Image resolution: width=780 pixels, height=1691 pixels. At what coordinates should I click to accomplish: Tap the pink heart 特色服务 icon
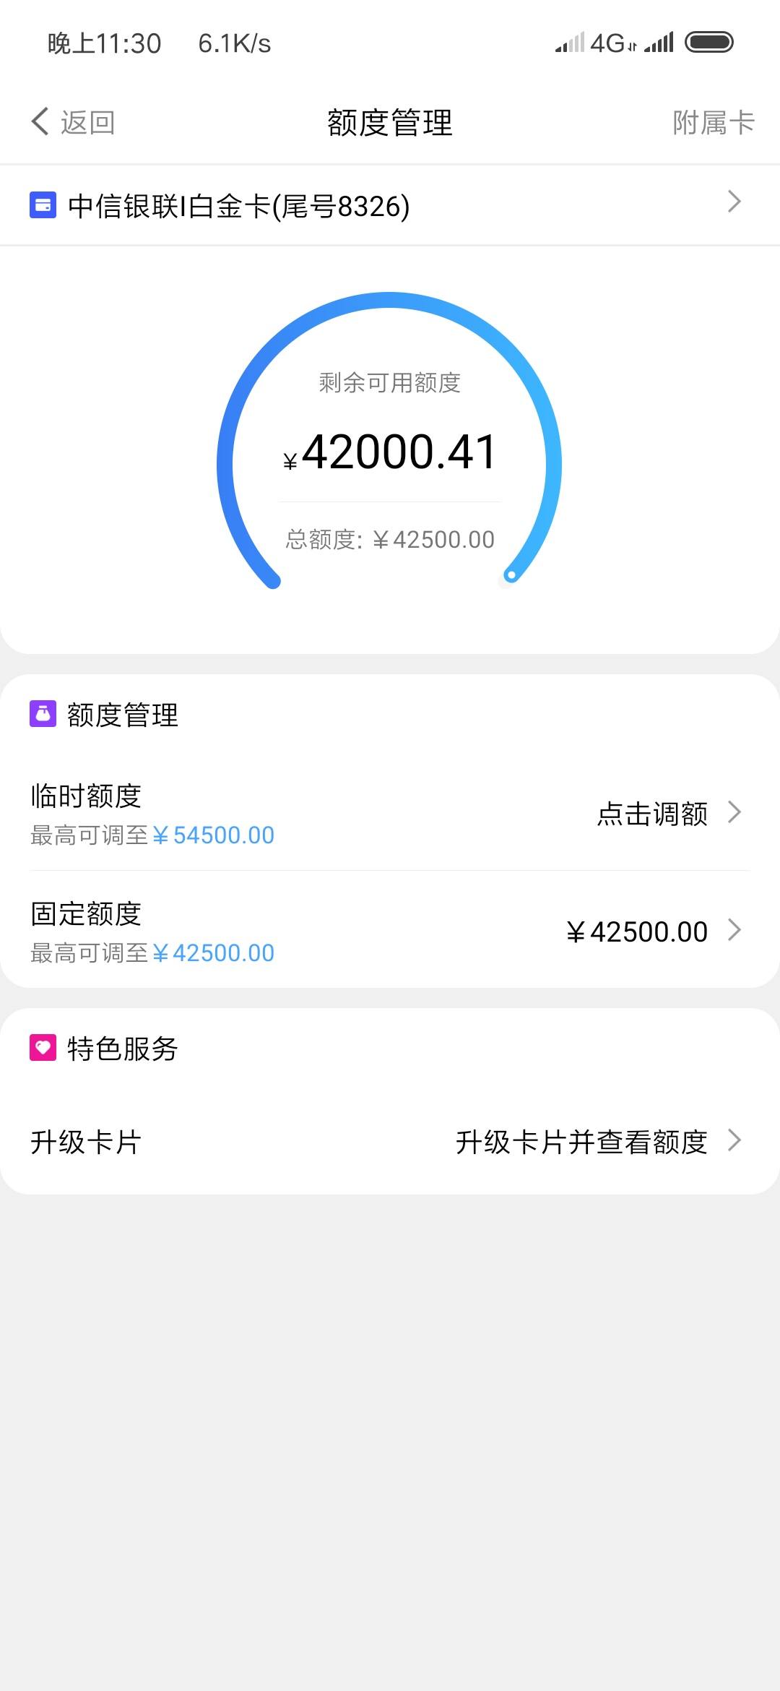[43, 1047]
